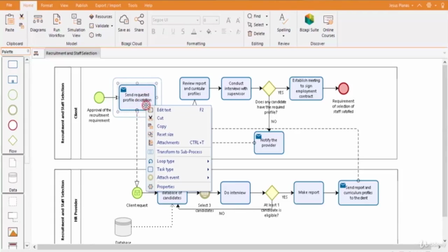The height and width of the screenshot is (252, 448).
Task: Expand the Loop type submenu
Action: coord(179,161)
